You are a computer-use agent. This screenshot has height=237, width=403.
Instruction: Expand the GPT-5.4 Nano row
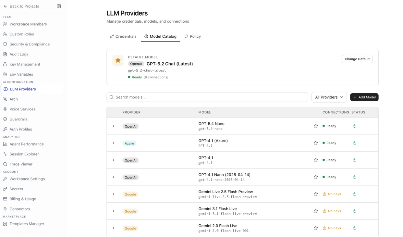click(x=114, y=126)
